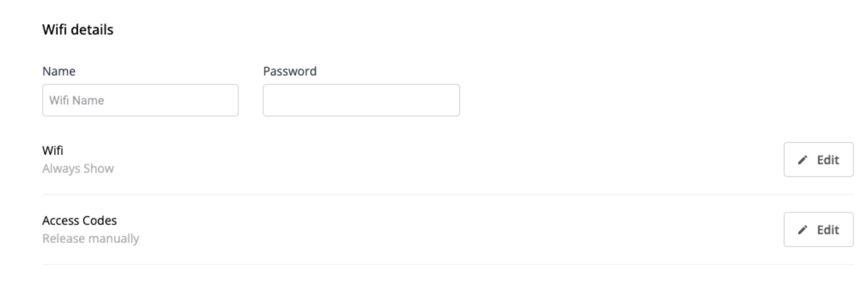The width and height of the screenshot is (867, 302).
Task: Click the divider line below the Wifi row
Action: 427,195
